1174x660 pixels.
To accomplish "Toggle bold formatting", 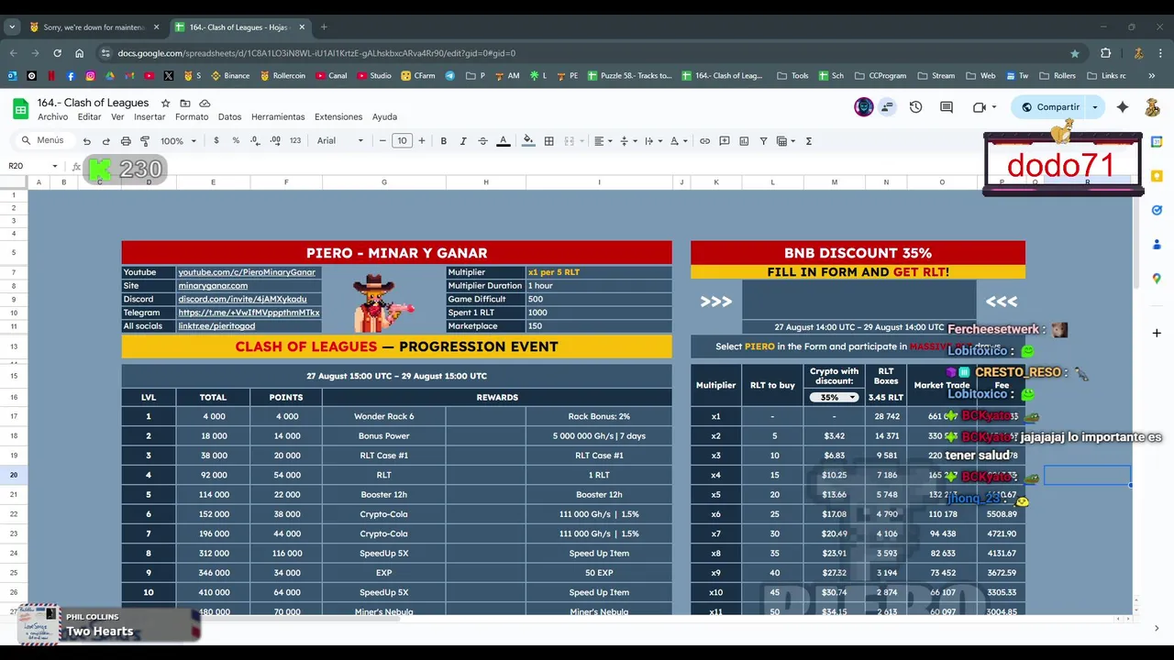I will coord(444,141).
